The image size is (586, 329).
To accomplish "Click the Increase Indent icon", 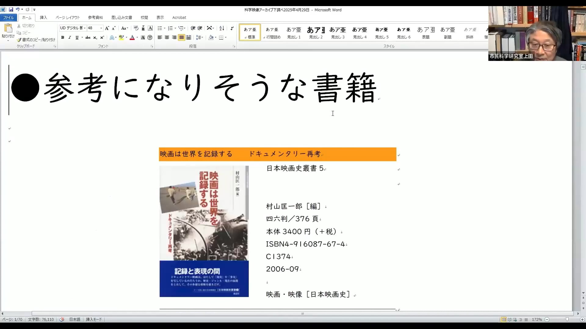I will coord(200,28).
